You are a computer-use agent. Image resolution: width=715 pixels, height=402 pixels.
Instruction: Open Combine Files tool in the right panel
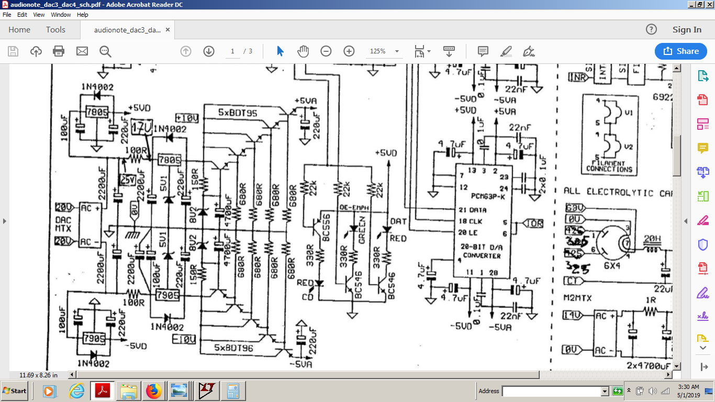(702, 172)
